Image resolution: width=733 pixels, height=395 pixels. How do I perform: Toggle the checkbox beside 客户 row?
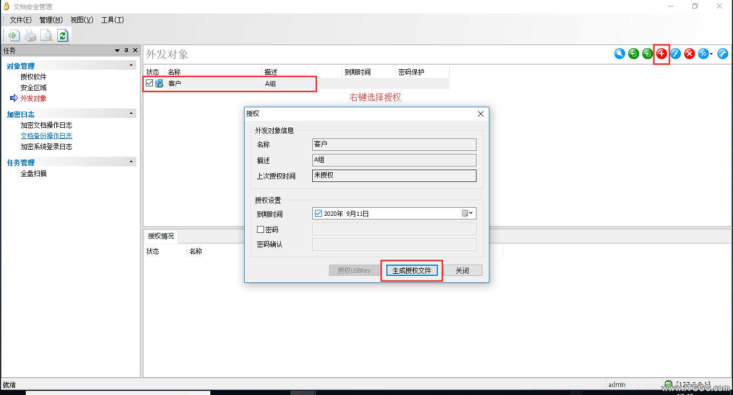tap(149, 83)
